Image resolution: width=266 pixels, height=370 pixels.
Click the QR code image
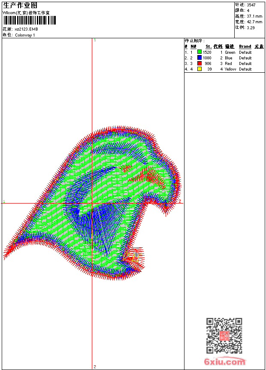[224, 336]
